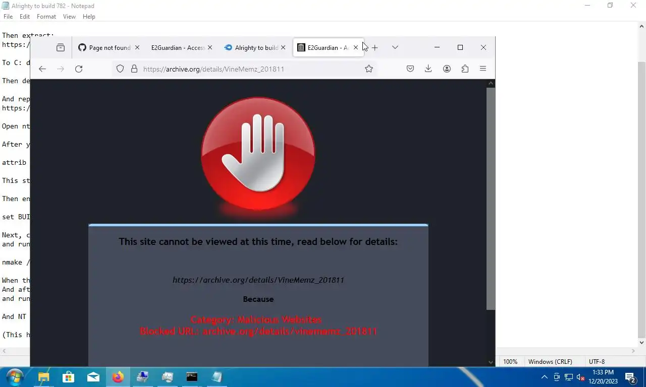This screenshot has width=646, height=387.
Task: Expand the list all tabs dropdown
Action: (x=395, y=47)
